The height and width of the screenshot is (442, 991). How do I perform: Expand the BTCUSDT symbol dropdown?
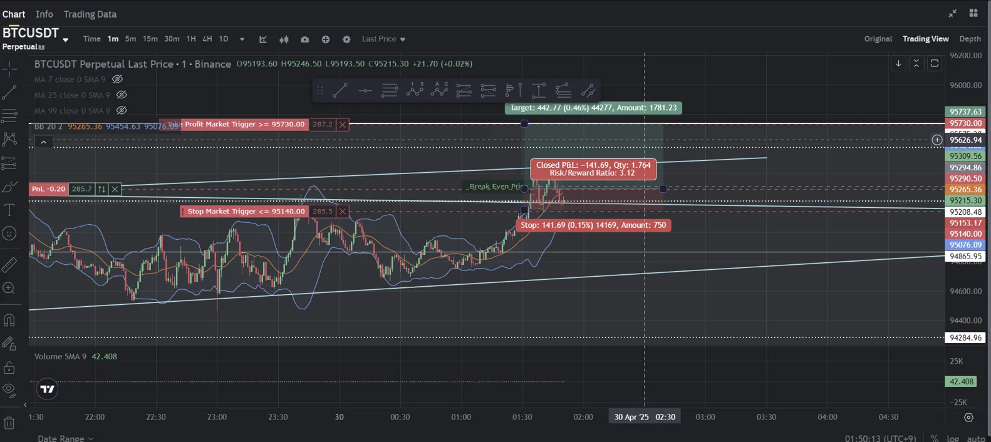coord(65,39)
